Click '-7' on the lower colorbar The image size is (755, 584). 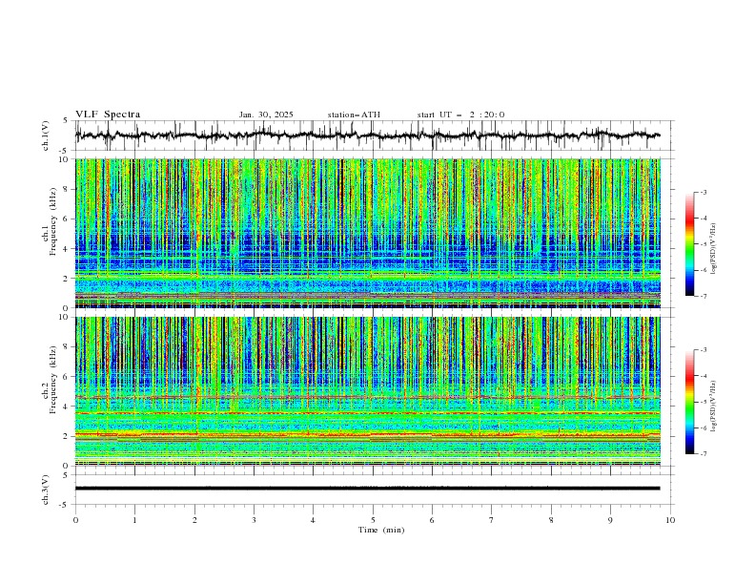pyautogui.click(x=704, y=454)
